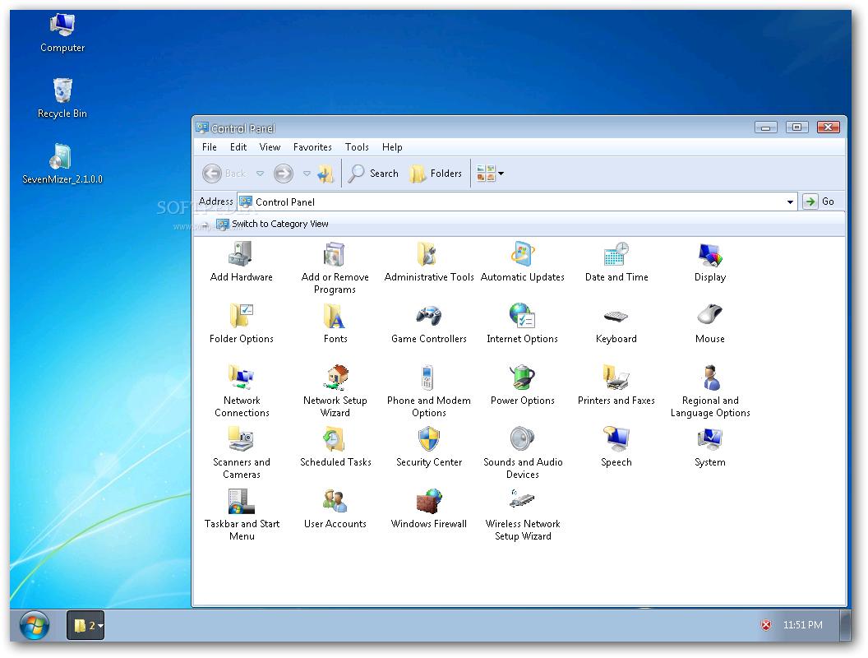Open the Display applet
This screenshot has height=658, width=868.
[x=710, y=262]
